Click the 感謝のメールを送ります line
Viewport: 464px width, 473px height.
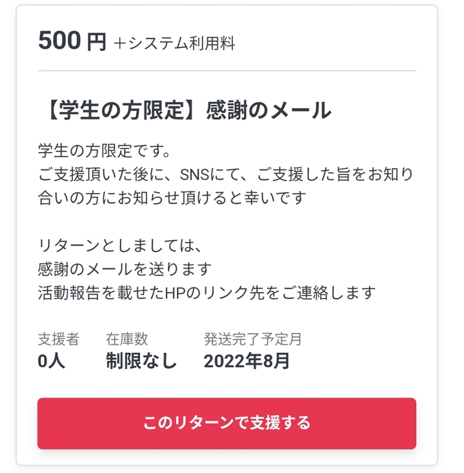[x=124, y=268]
